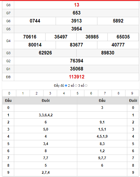
Task: Select the 2 số radio option
Action: pos(76,86)
